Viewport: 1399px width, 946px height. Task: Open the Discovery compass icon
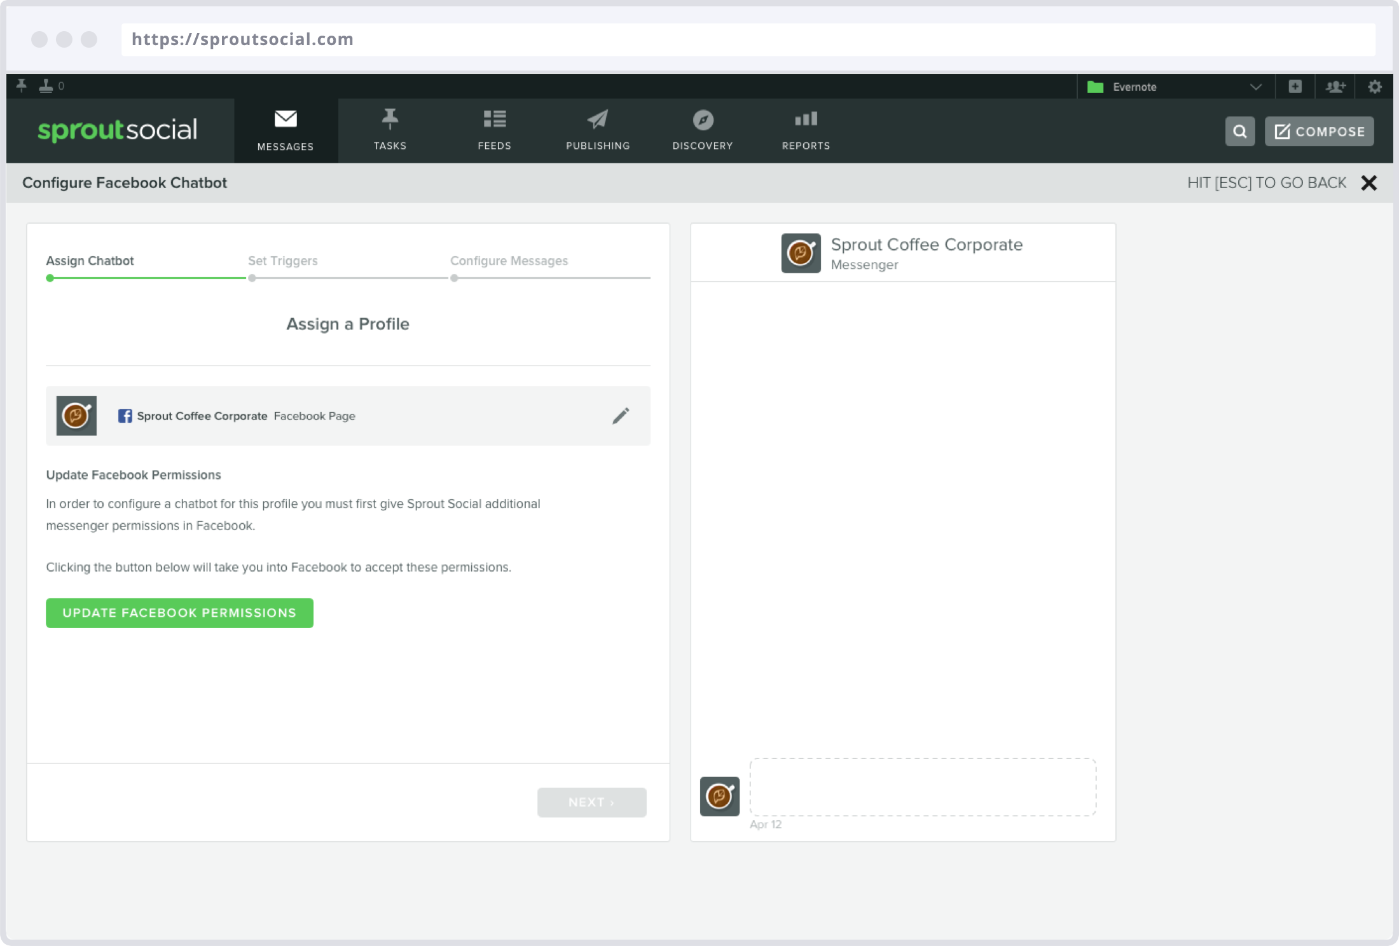[703, 120]
